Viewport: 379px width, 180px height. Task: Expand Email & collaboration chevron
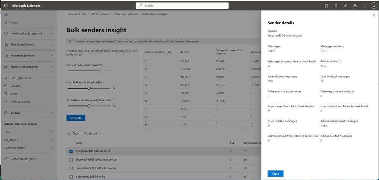[52, 67]
